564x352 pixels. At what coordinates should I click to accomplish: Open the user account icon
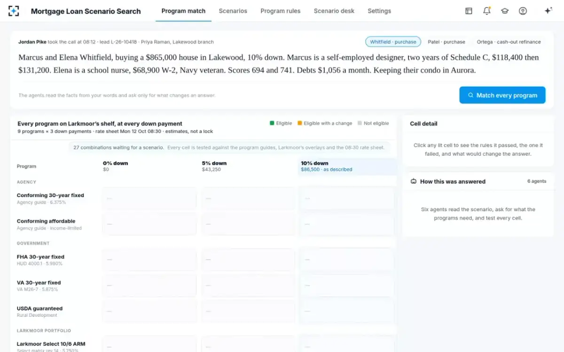click(523, 11)
